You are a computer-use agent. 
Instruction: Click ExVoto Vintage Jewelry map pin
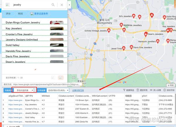tap(109, 30)
